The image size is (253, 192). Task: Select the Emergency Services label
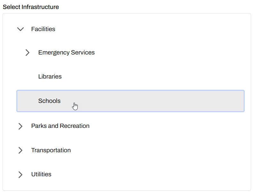click(66, 53)
